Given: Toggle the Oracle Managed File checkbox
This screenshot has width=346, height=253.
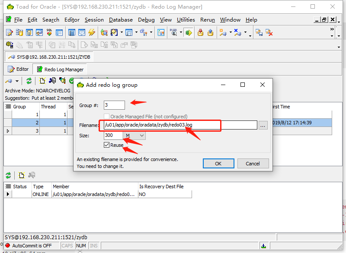Looking at the screenshot, I should click(106, 116).
